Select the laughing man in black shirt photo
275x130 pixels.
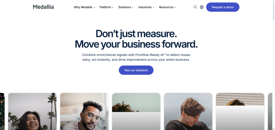click(188, 112)
